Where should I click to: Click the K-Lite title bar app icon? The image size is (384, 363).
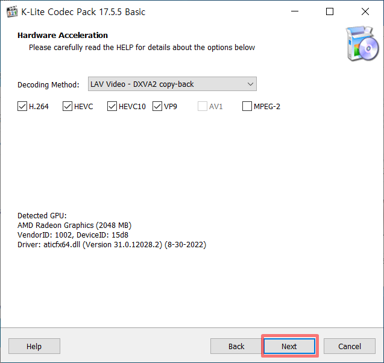pos(12,12)
